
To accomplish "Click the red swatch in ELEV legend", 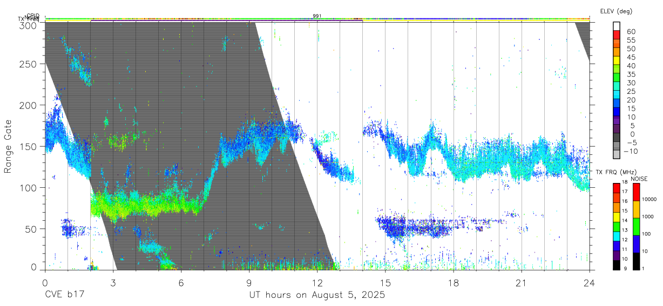I will pyautogui.click(x=617, y=35).
